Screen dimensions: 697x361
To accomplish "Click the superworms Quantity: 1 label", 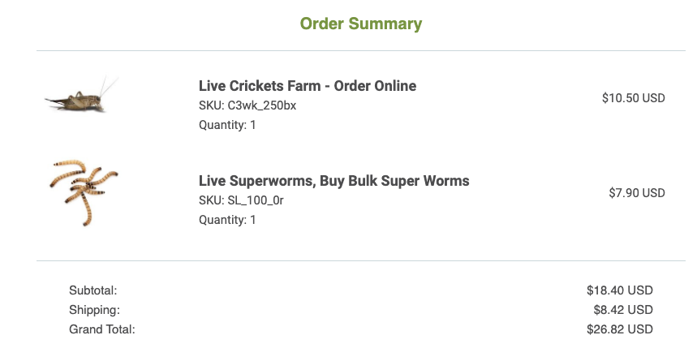I will coord(227,220).
